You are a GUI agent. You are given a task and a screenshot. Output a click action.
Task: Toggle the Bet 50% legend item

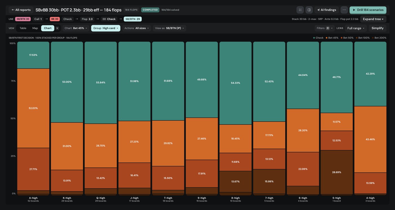pos(347,38)
